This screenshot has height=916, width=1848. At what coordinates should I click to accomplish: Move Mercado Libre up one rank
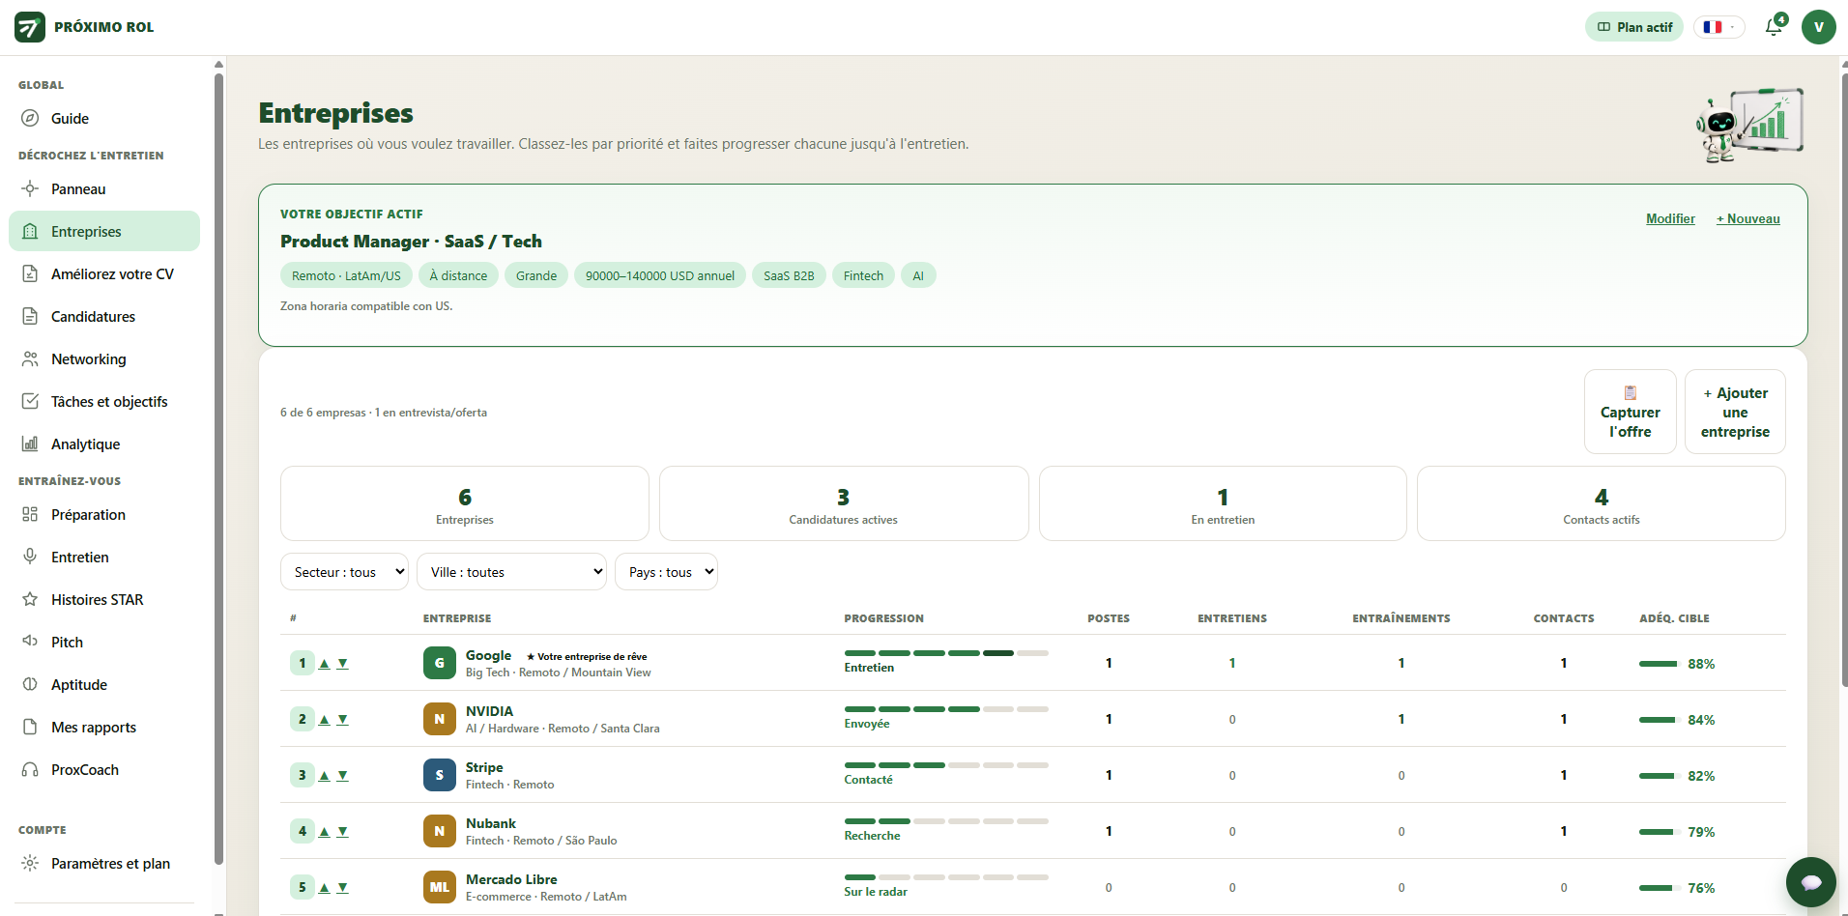325,888
